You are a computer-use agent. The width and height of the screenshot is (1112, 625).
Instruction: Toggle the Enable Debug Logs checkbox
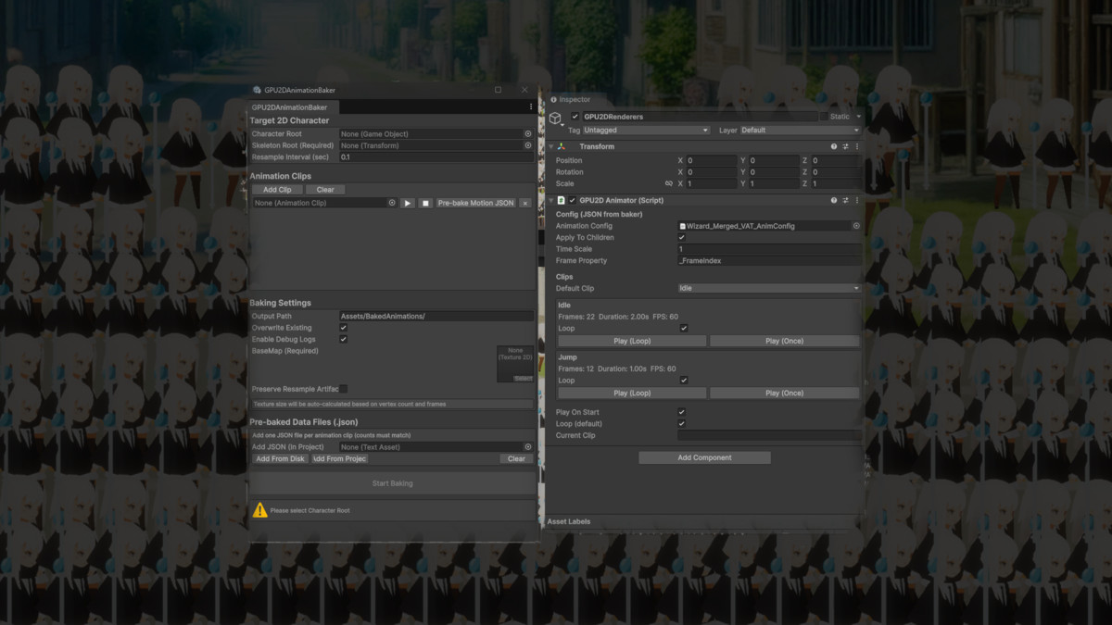(x=343, y=340)
